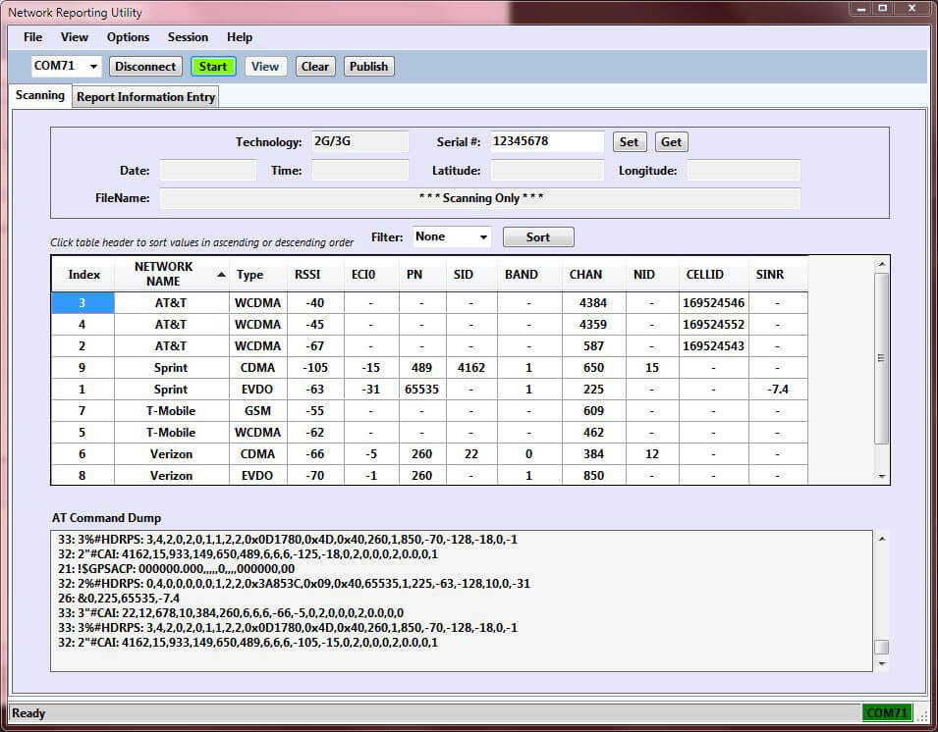This screenshot has width=938, height=732.
Task: Clear the scan results
Action: click(314, 66)
